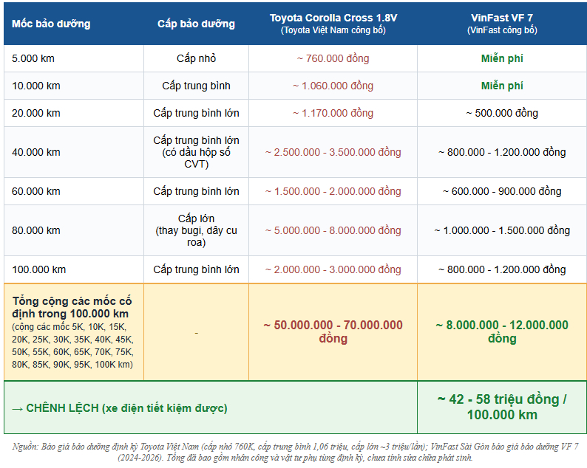
Task: Select 'Cấp trung bình lớn' in 100.000 km row
Action: click(196, 269)
